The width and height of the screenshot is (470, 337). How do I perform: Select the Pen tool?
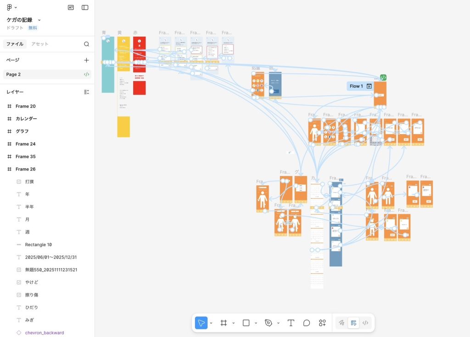pyautogui.click(x=269, y=323)
